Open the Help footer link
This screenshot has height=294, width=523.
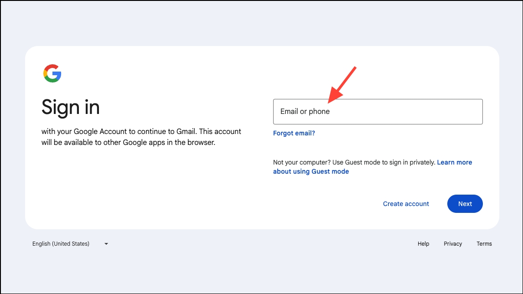click(423, 244)
